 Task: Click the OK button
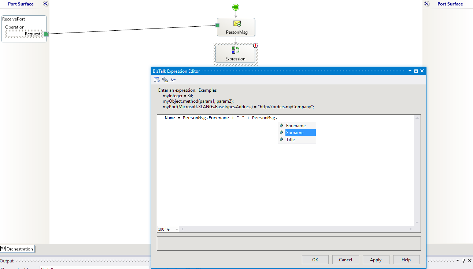[x=315, y=260]
